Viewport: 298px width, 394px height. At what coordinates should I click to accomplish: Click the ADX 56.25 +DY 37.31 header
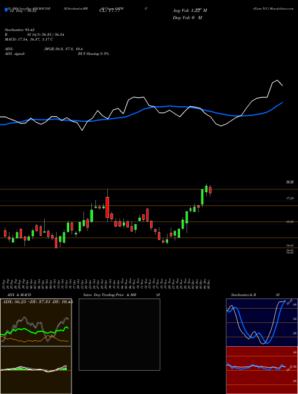(x=38, y=301)
